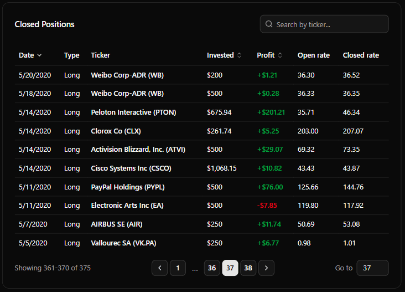Click the Closed Positions heading

pyautogui.click(x=44, y=24)
